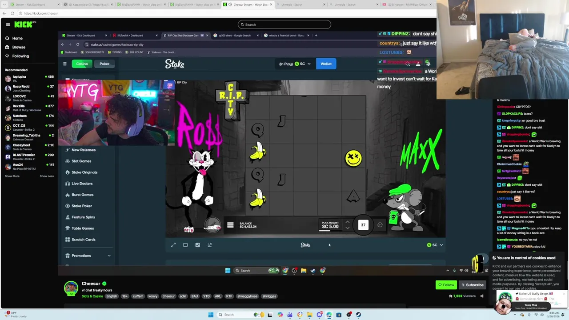Click the Kick search field

pos(284,24)
